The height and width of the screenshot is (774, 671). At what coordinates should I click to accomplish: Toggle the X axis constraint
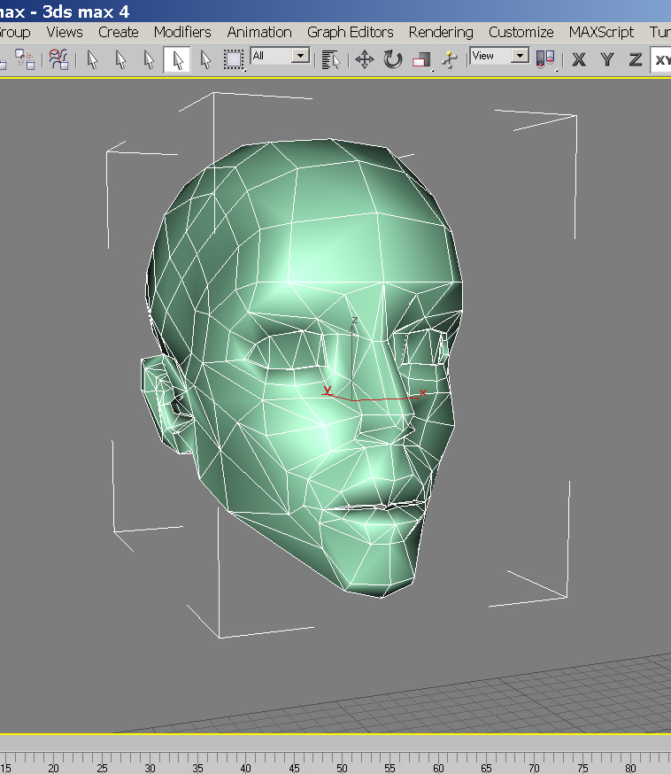[579, 59]
